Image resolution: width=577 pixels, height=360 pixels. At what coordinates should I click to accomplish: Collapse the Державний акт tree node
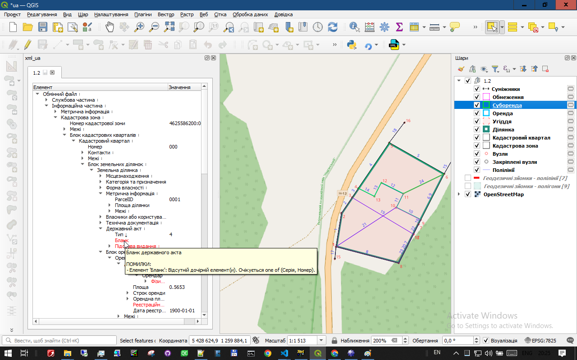(101, 229)
